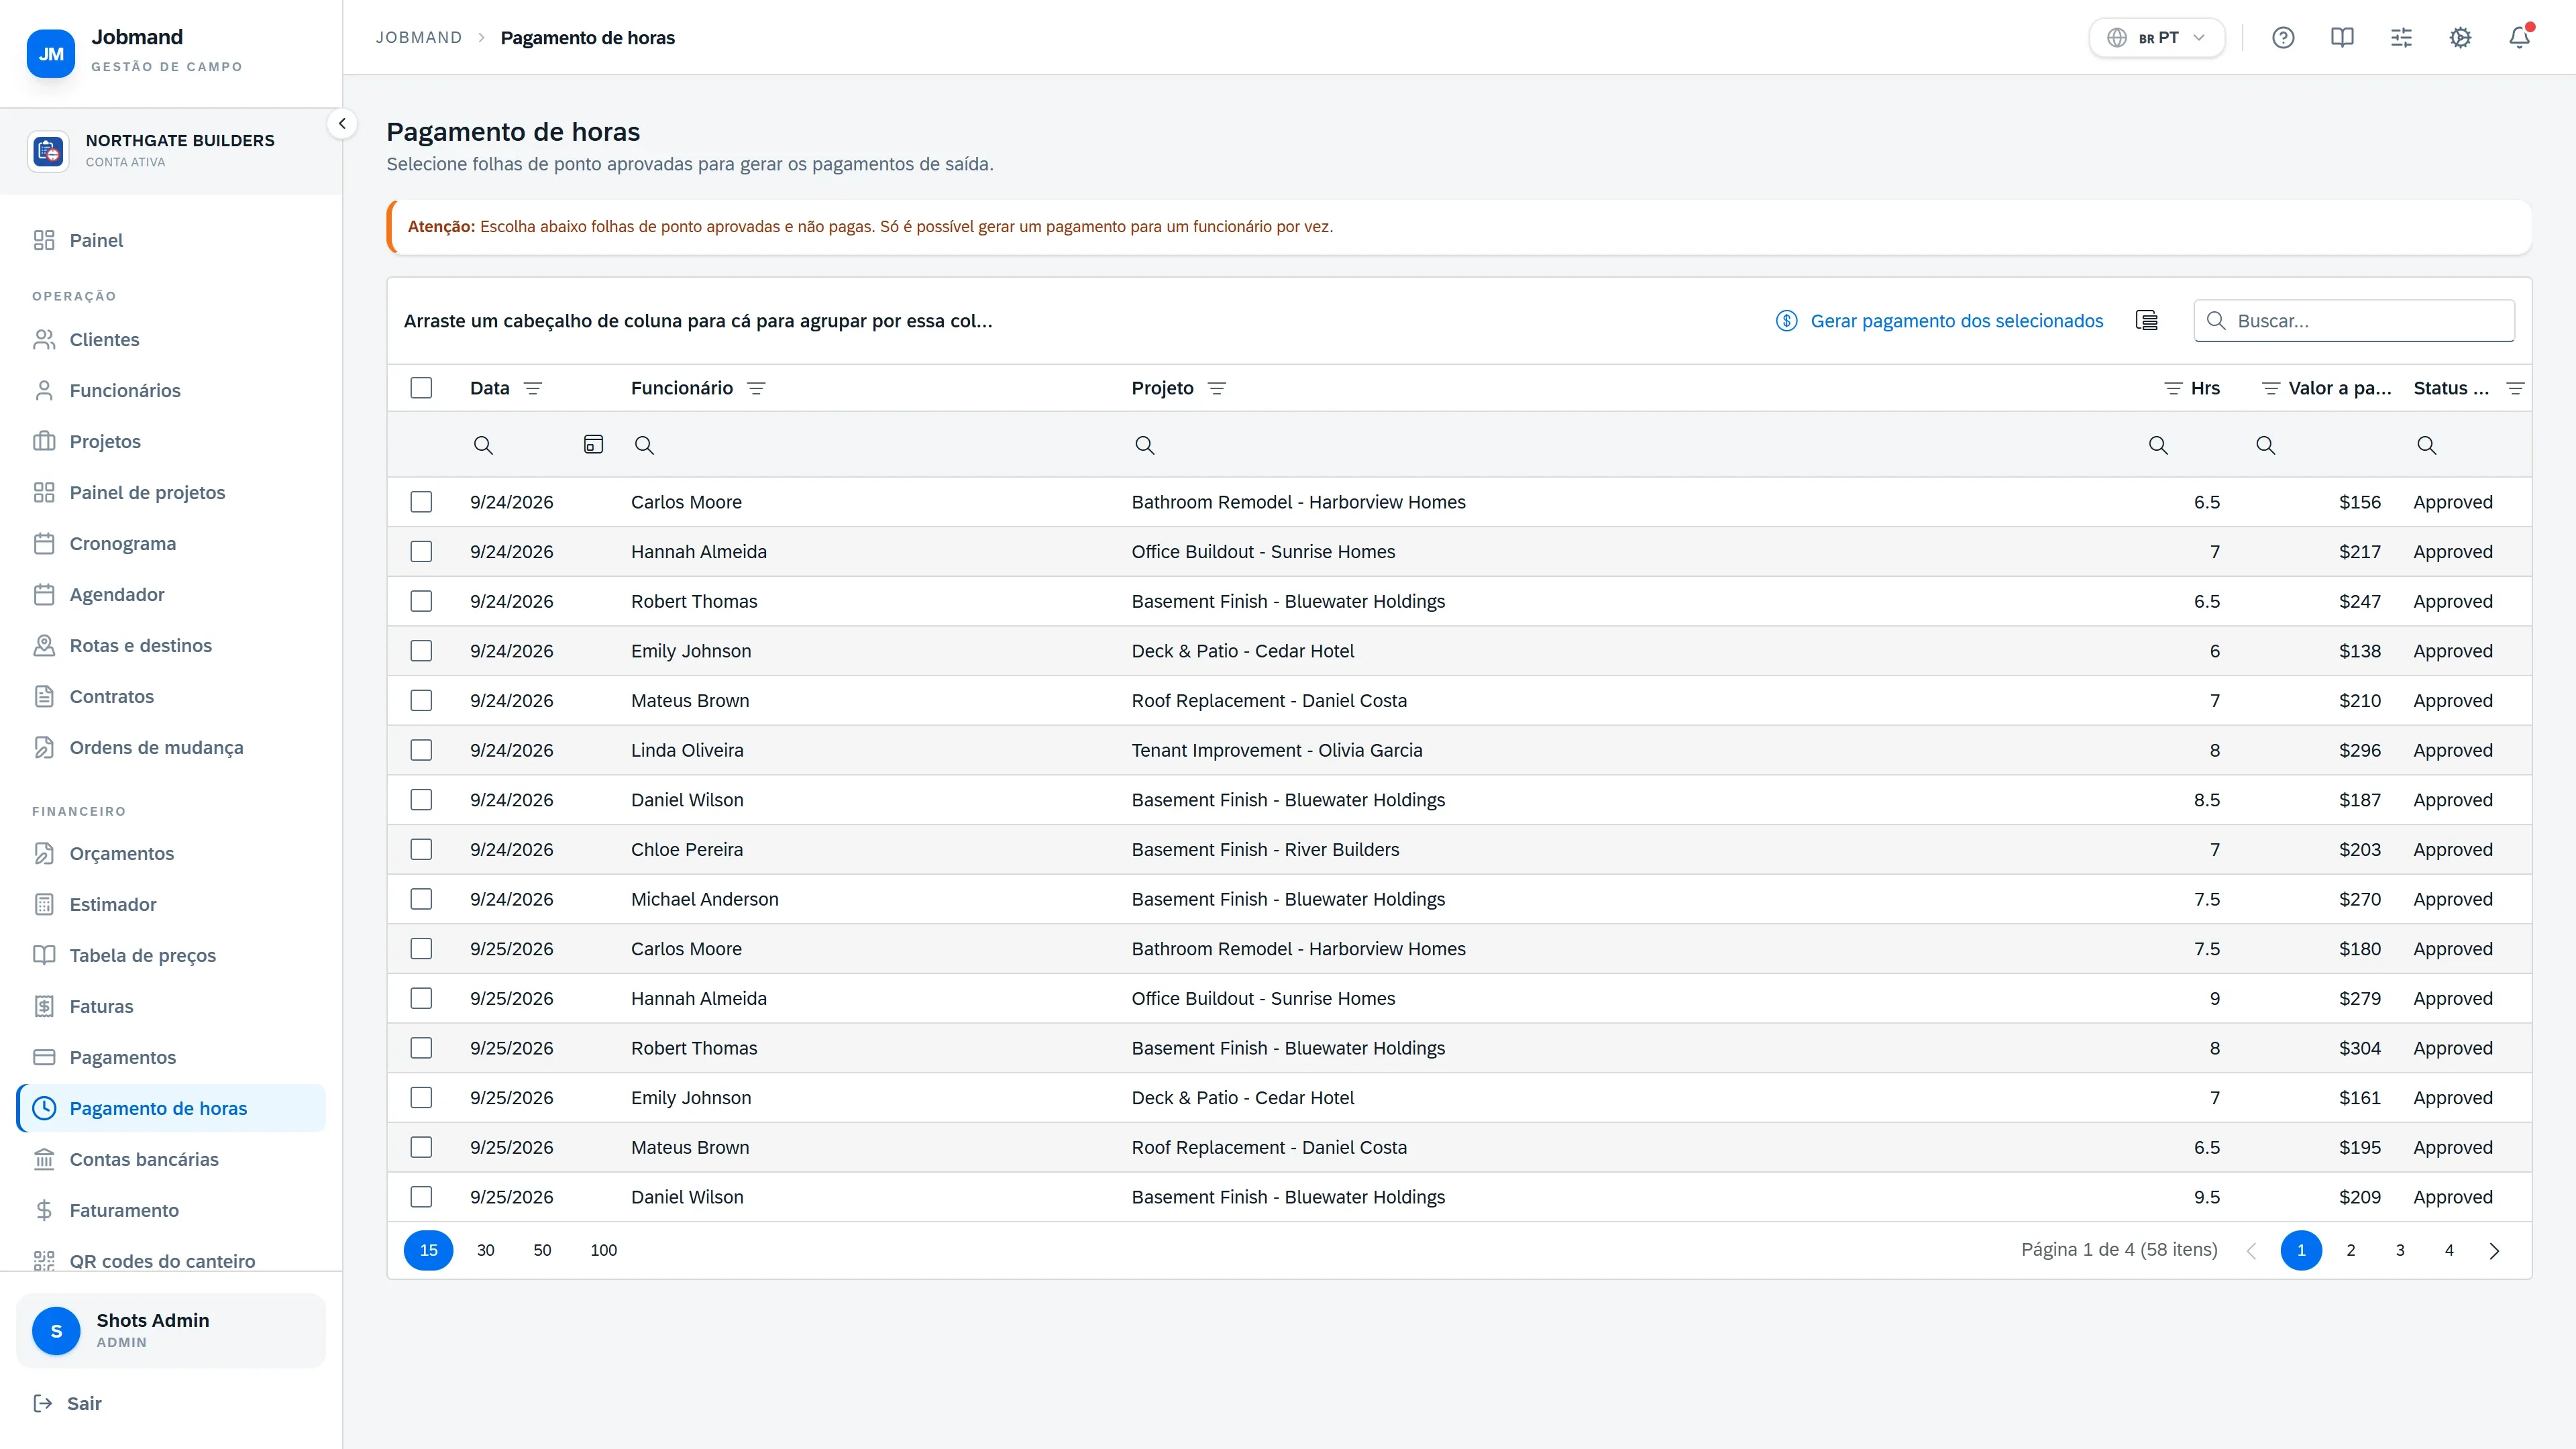Check Carlos Moore's 9/24/2026 row
This screenshot has height=1449, width=2576.
pyautogui.click(x=421, y=502)
